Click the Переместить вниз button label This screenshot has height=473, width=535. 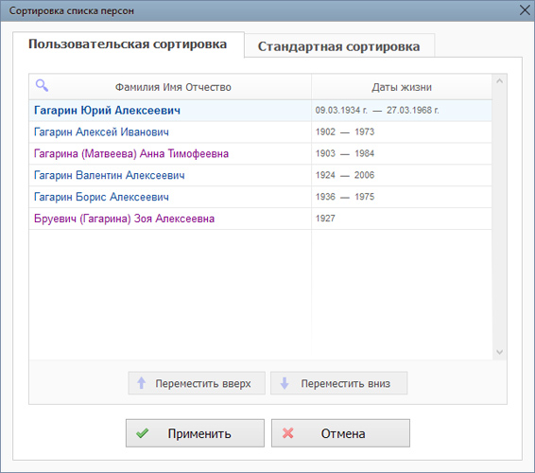pos(345,383)
